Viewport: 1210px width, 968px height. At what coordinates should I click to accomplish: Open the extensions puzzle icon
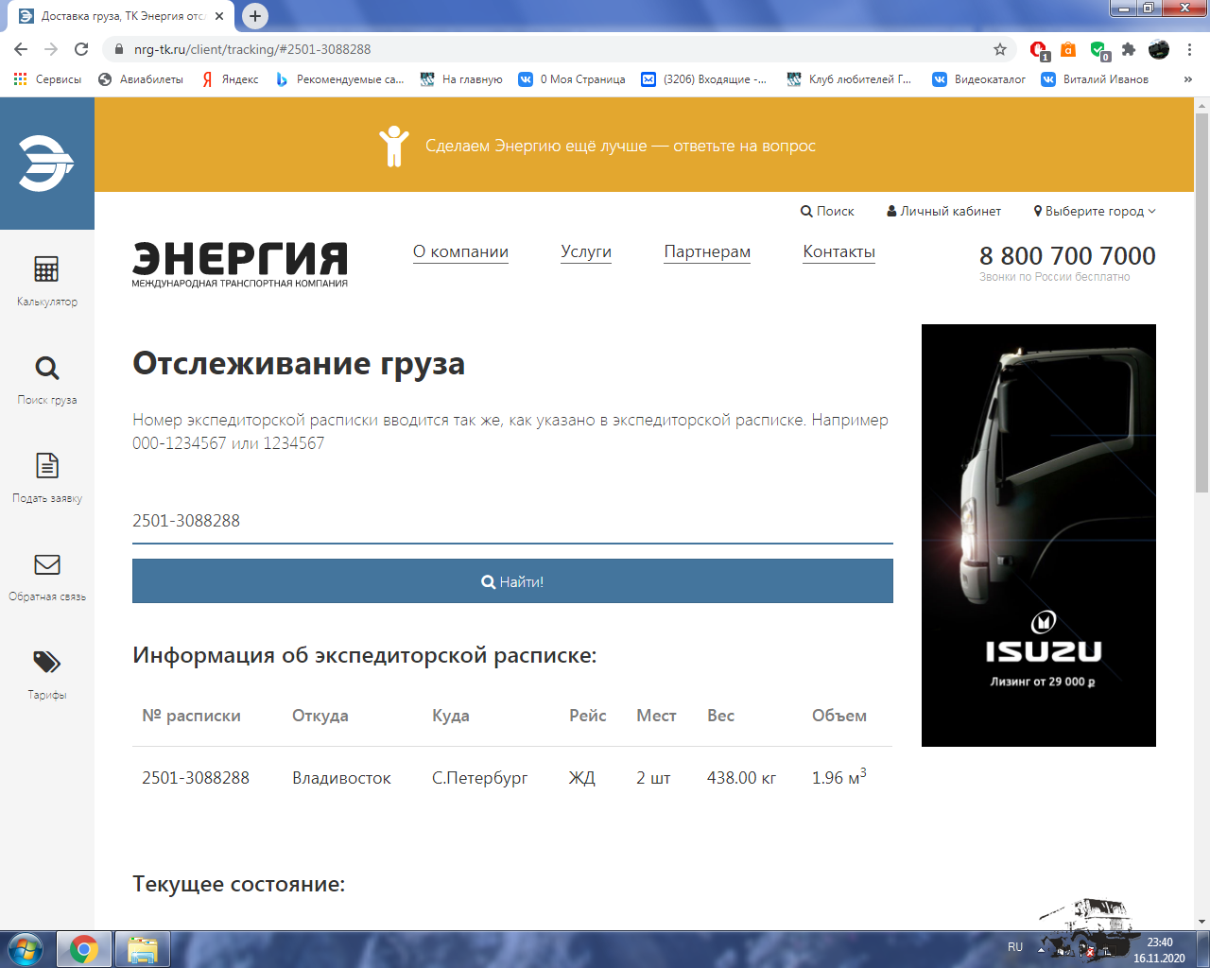point(1128,49)
